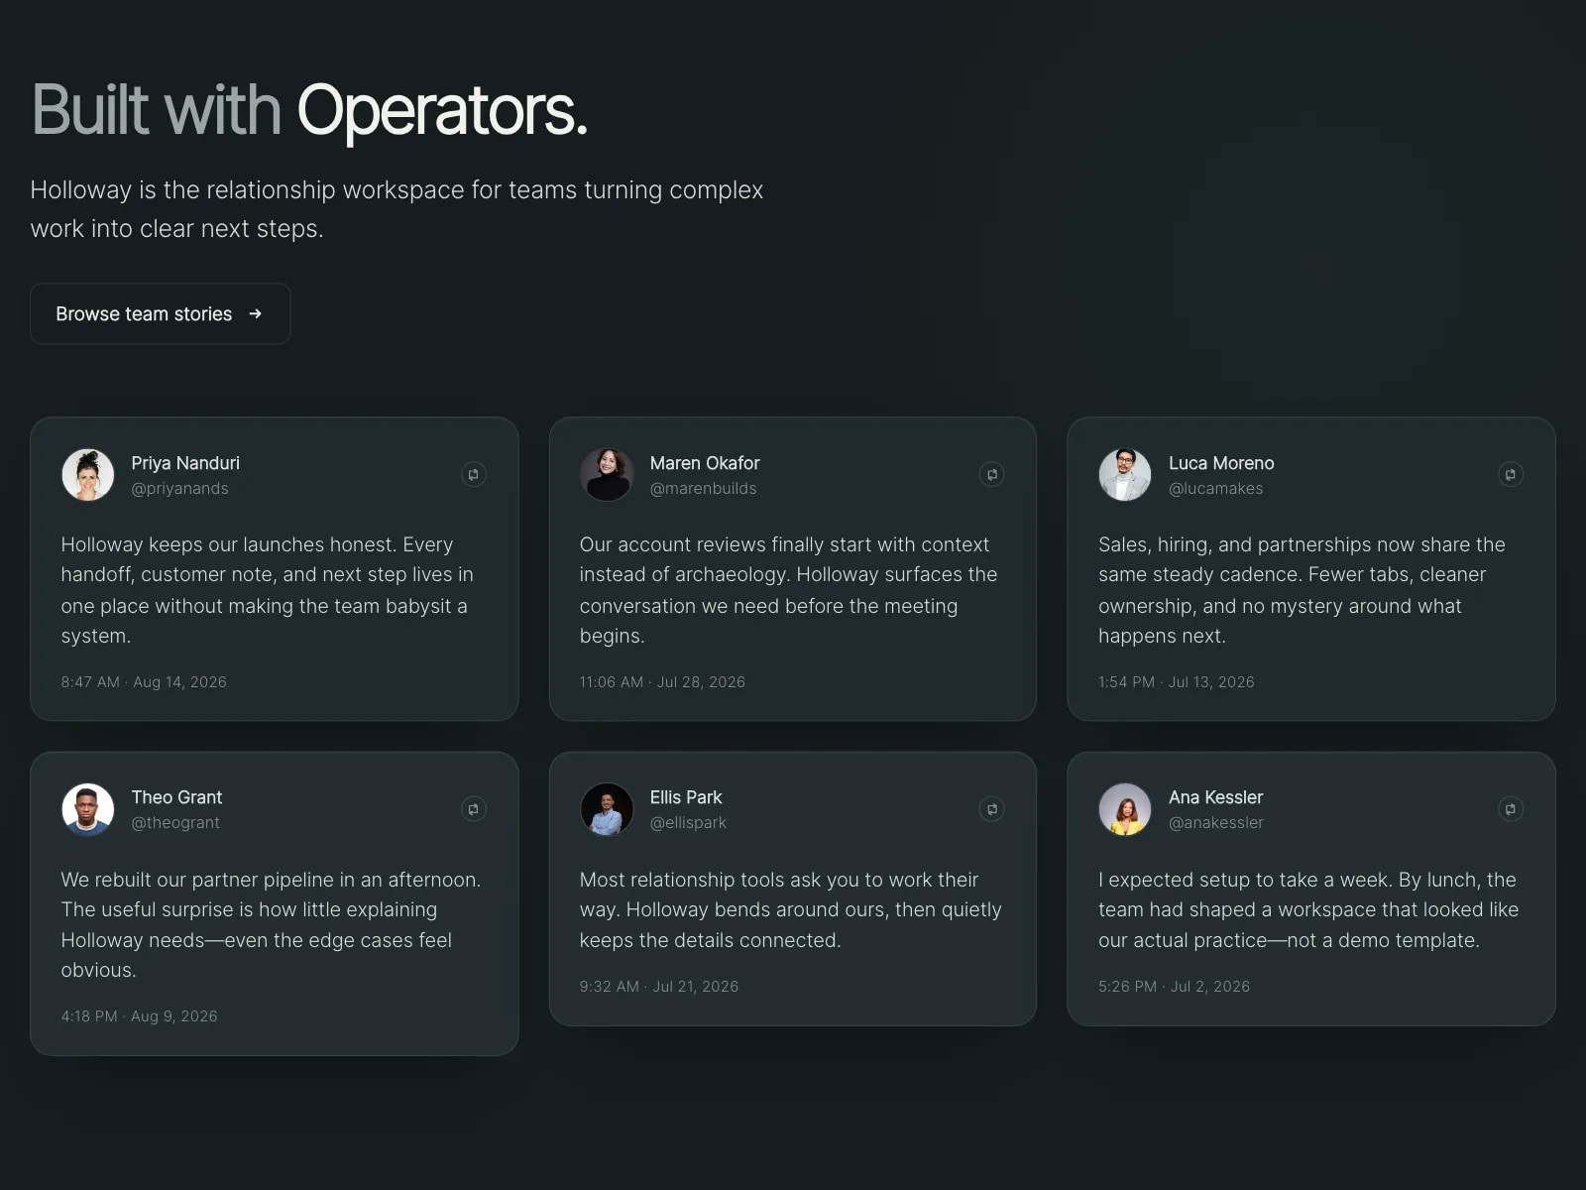View Theo Grant's profile avatar
This screenshot has width=1586, height=1190.
pos(88,809)
